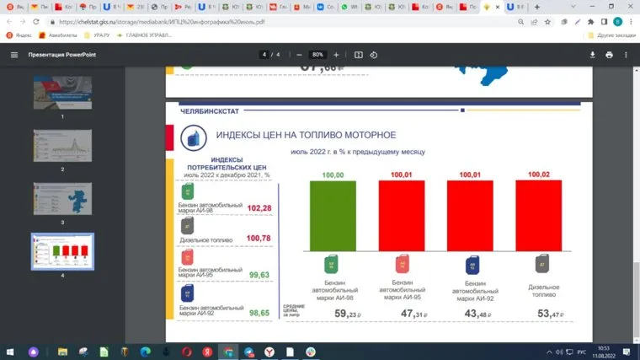Image resolution: width=640 pixels, height=360 pixels.
Task: Open Opera browser from taskbar
Action: coord(187,351)
